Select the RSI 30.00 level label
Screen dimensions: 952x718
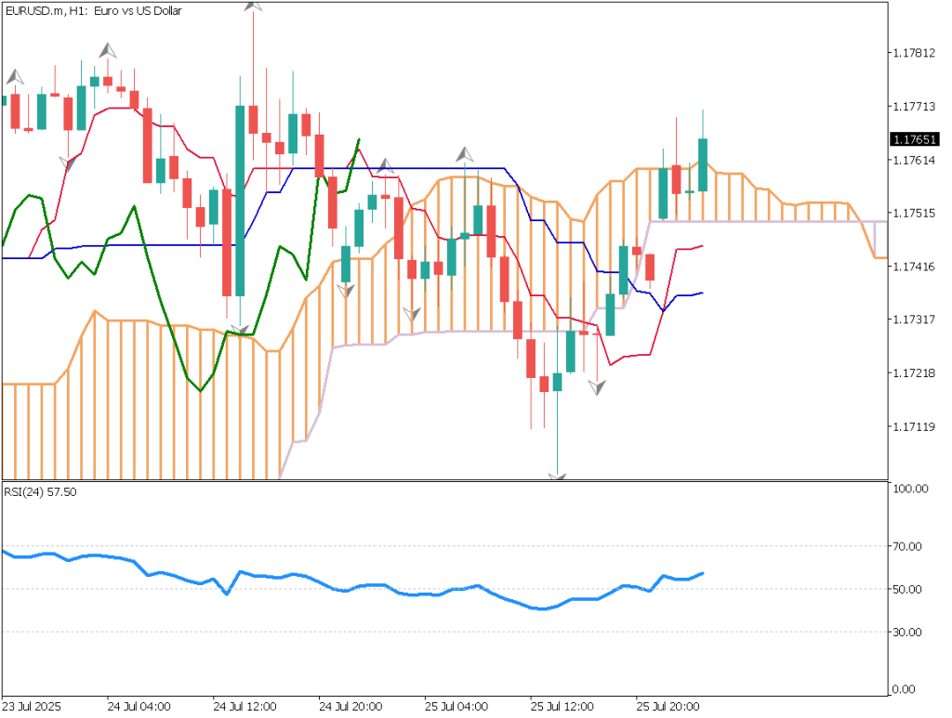click(x=906, y=633)
